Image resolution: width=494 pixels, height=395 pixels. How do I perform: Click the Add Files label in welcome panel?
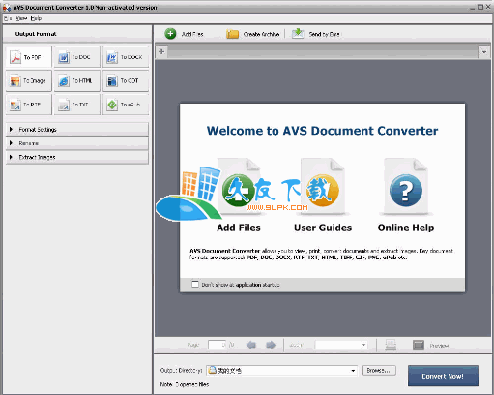(x=239, y=228)
